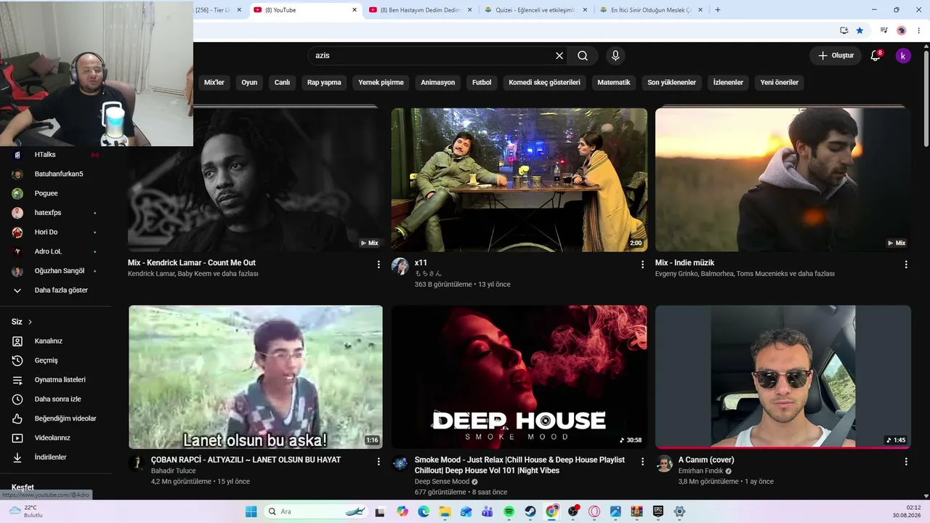Open Steam from the taskbar
The image size is (930, 523).
tap(530, 511)
